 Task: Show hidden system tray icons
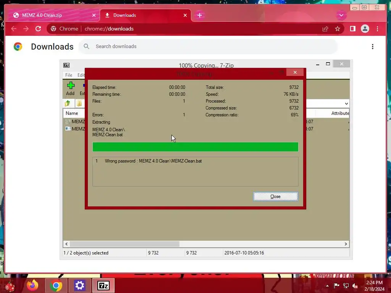(327, 286)
